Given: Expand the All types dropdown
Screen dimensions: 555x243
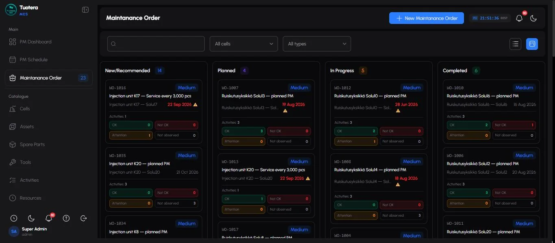Looking at the screenshot, I should (317, 44).
